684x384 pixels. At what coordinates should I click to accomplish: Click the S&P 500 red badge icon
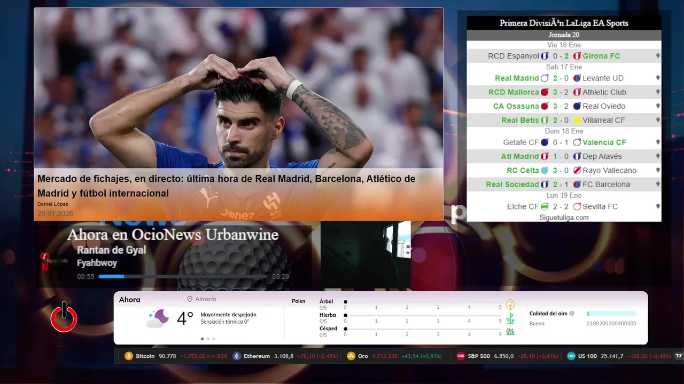point(461,356)
